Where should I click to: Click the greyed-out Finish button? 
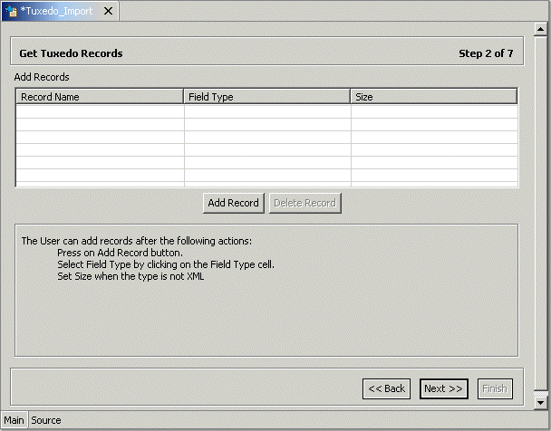click(x=495, y=388)
